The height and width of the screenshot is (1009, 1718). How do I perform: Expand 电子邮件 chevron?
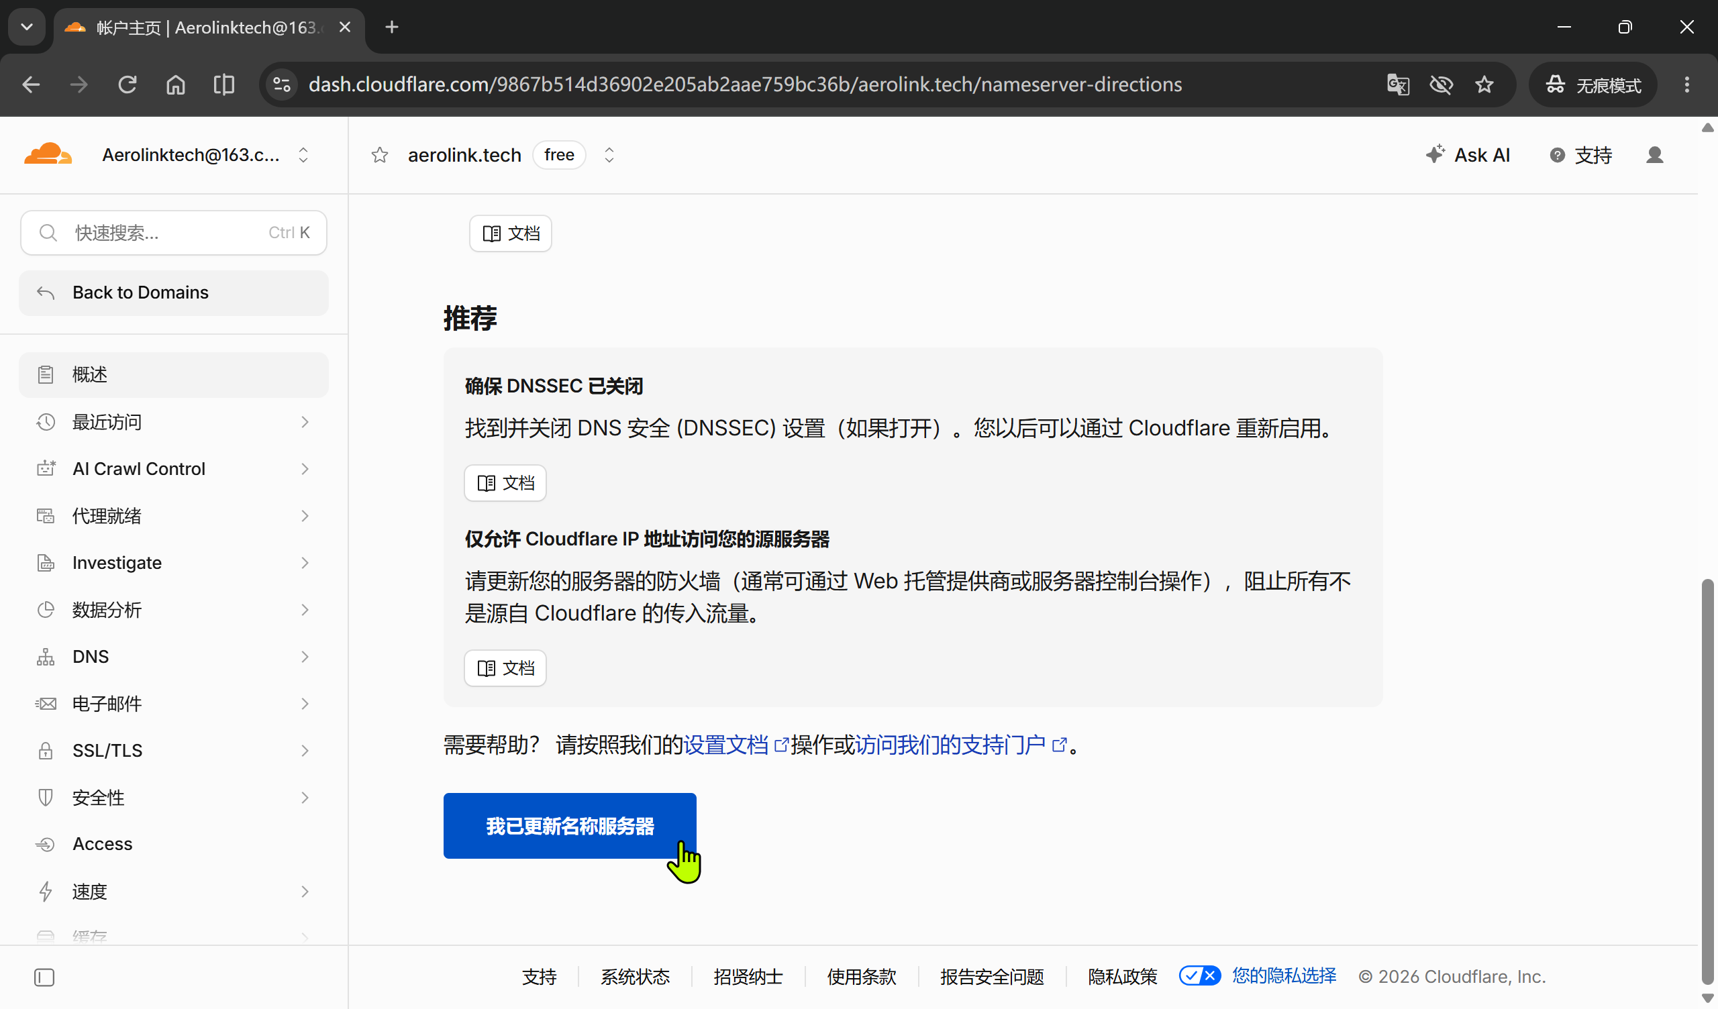[305, 704]
